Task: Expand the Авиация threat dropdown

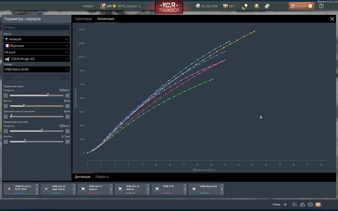Action: point(37,39)
